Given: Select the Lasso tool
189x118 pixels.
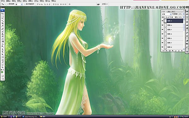Looking at the screenshot, I should coord(3,19).
